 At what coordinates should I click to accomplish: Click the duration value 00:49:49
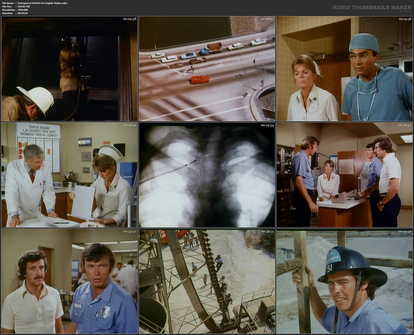click(x=23, y=13)
